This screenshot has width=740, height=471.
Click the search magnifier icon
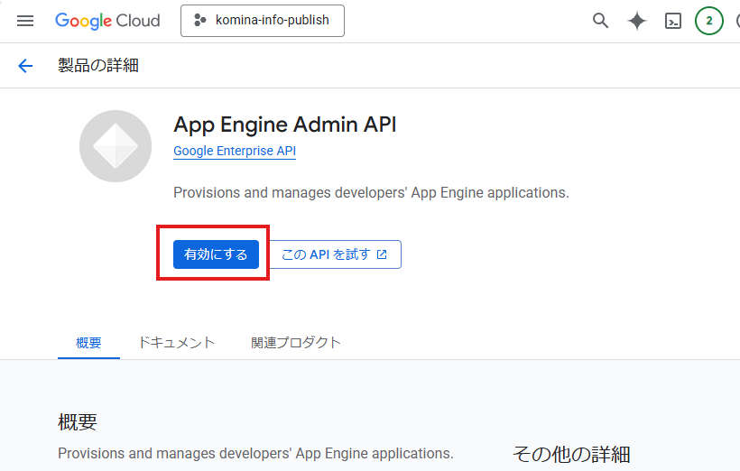coord(600,21)
